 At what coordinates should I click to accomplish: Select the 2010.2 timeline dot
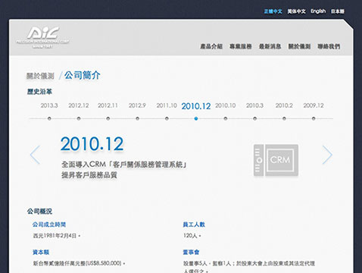click(284, 118)
